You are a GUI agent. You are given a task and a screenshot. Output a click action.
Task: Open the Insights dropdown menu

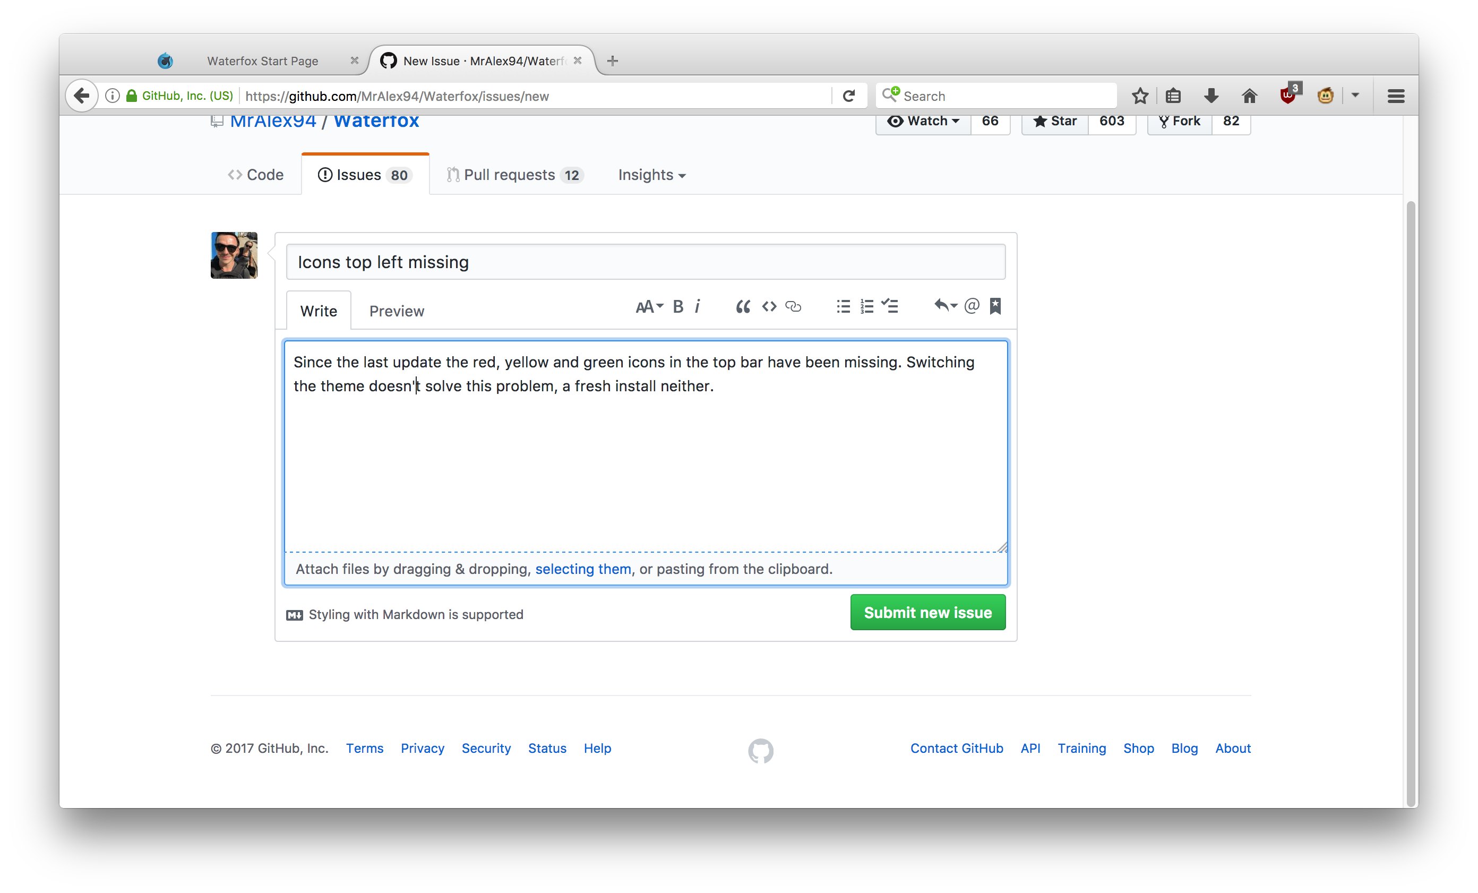pos(651,175)
